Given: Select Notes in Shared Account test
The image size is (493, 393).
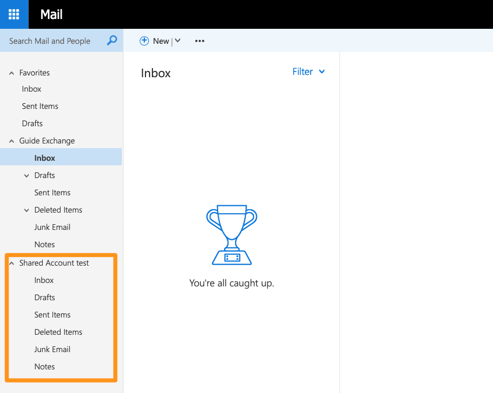Looking at the screenshot, I should 44,366.
